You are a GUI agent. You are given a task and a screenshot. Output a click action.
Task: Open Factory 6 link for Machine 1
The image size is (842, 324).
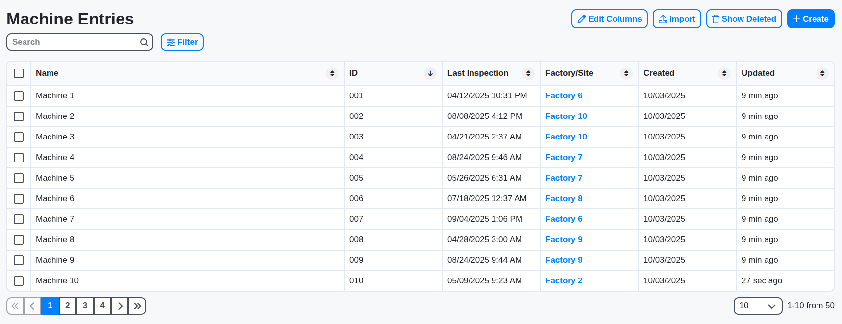pos(564,96)
